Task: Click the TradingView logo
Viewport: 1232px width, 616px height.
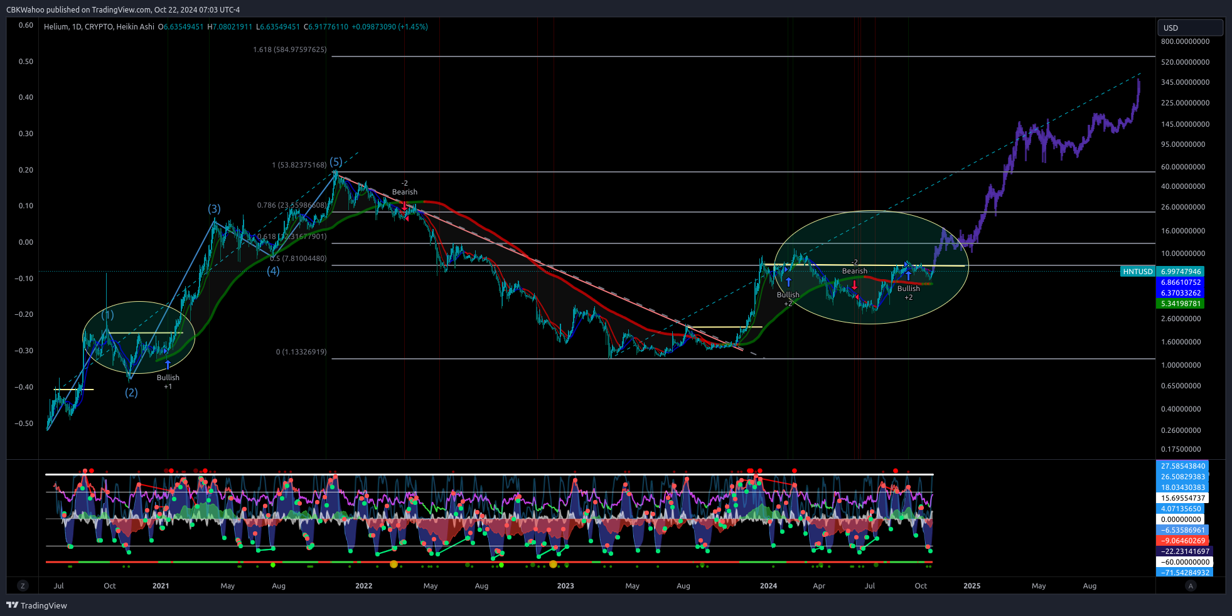Action: pyautogui.click(x=36, y=605)
